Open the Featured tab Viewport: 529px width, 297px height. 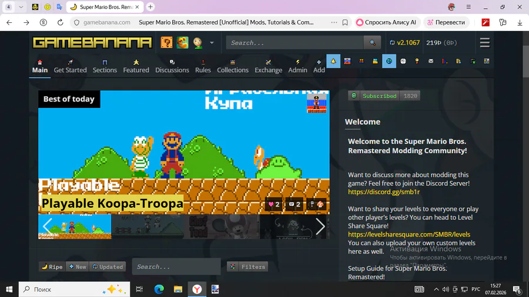136,66
